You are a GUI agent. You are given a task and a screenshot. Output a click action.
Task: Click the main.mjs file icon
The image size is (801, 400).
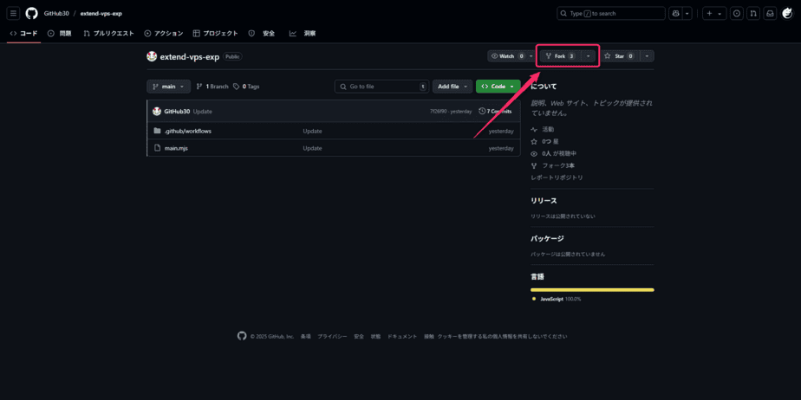tap(158, 148)
